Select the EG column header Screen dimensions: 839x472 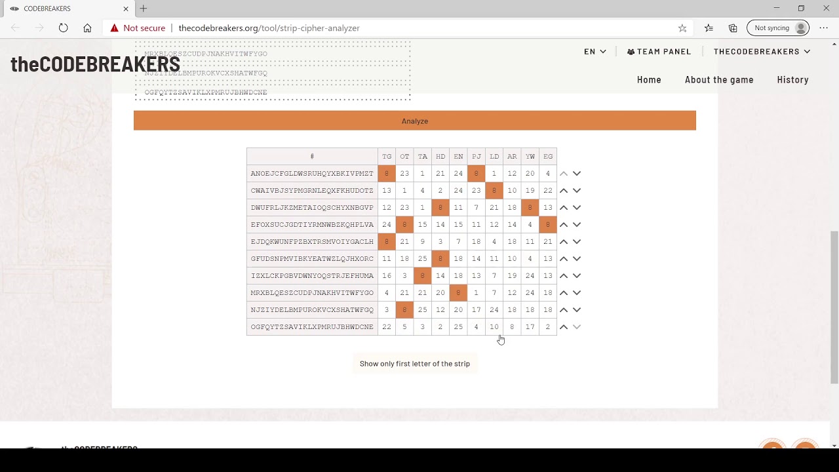click(548, 157)
